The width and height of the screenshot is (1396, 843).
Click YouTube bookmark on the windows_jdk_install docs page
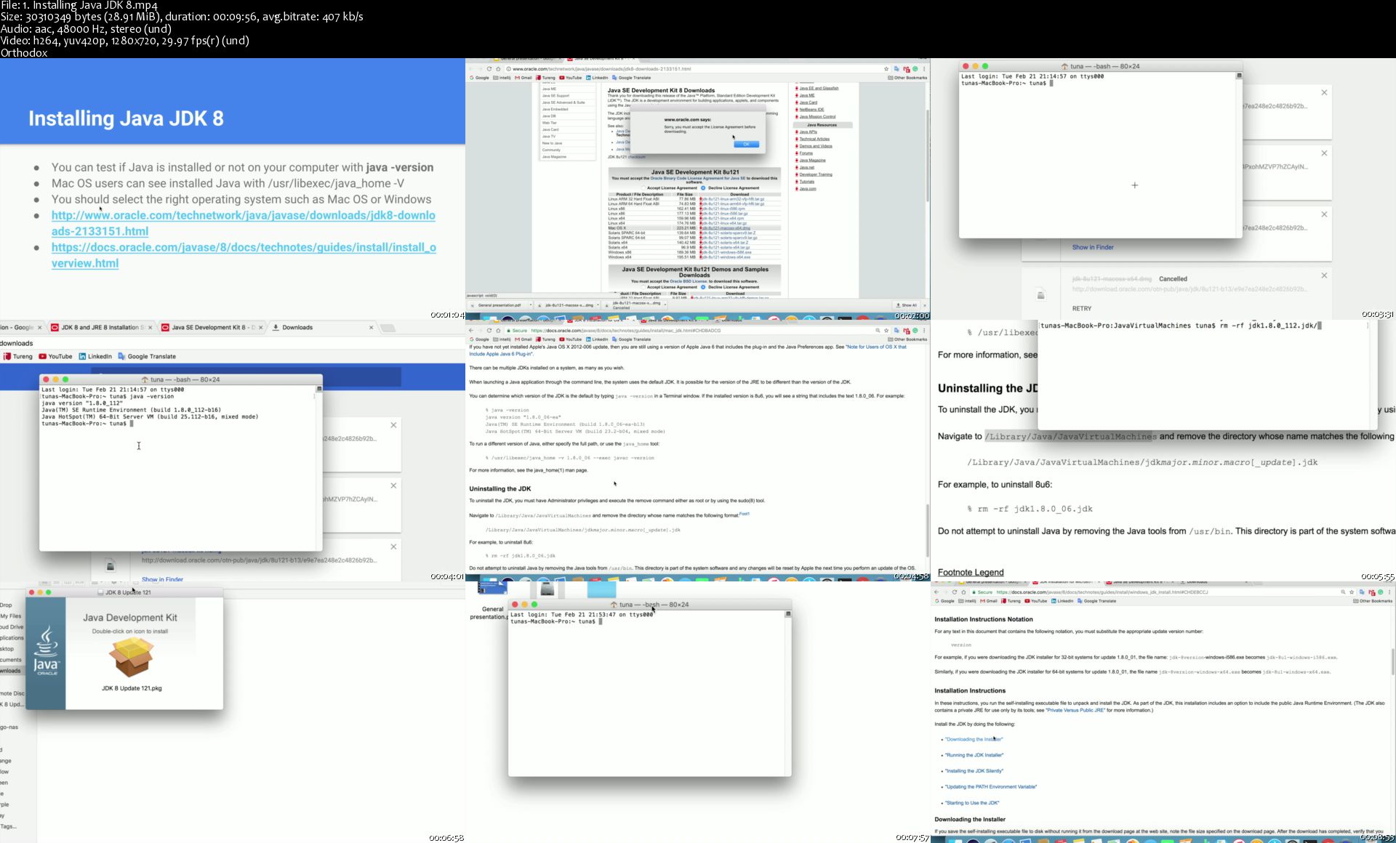click(x=1036, y=601)
